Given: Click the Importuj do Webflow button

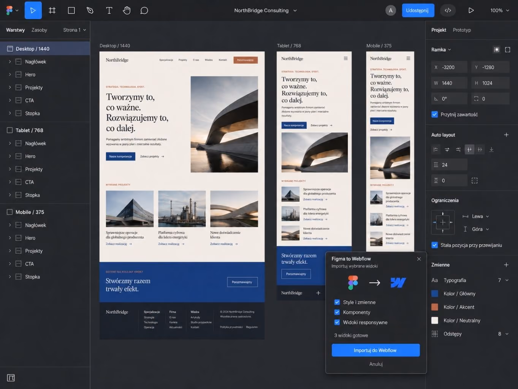Looking at the screenshot, I should point(375,350).
